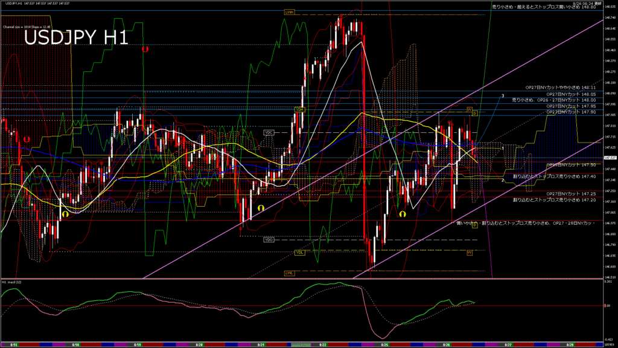Click the OP27日NYカット 147.25 line label
This screenshot has height=348, width=618.
(x=570, y=193)
